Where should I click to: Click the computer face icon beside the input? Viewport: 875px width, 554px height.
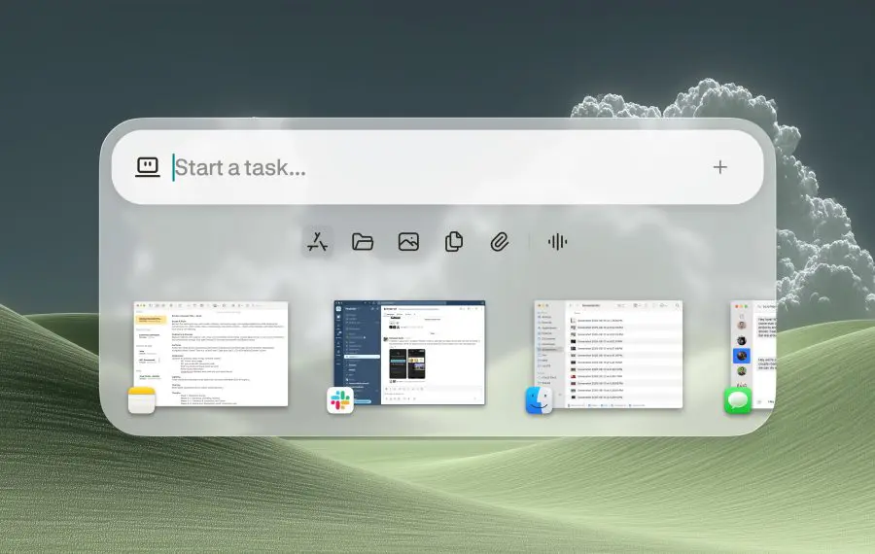(x=148, y=167)
